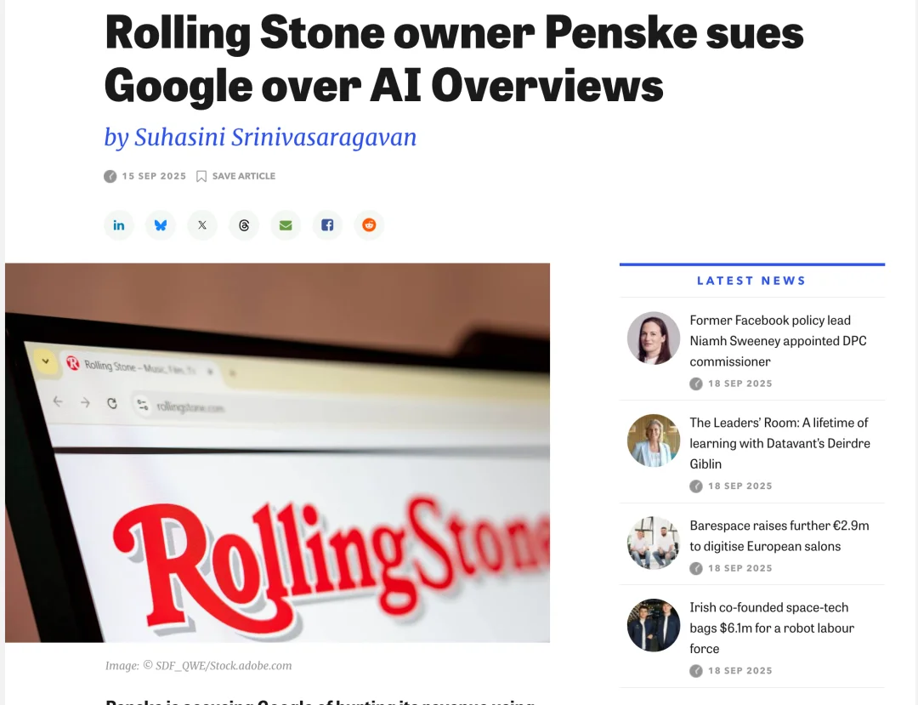Share the article via Bluesky
Image resolution: width=918 pixels, height=705 pixels.
tap(161, 225)
